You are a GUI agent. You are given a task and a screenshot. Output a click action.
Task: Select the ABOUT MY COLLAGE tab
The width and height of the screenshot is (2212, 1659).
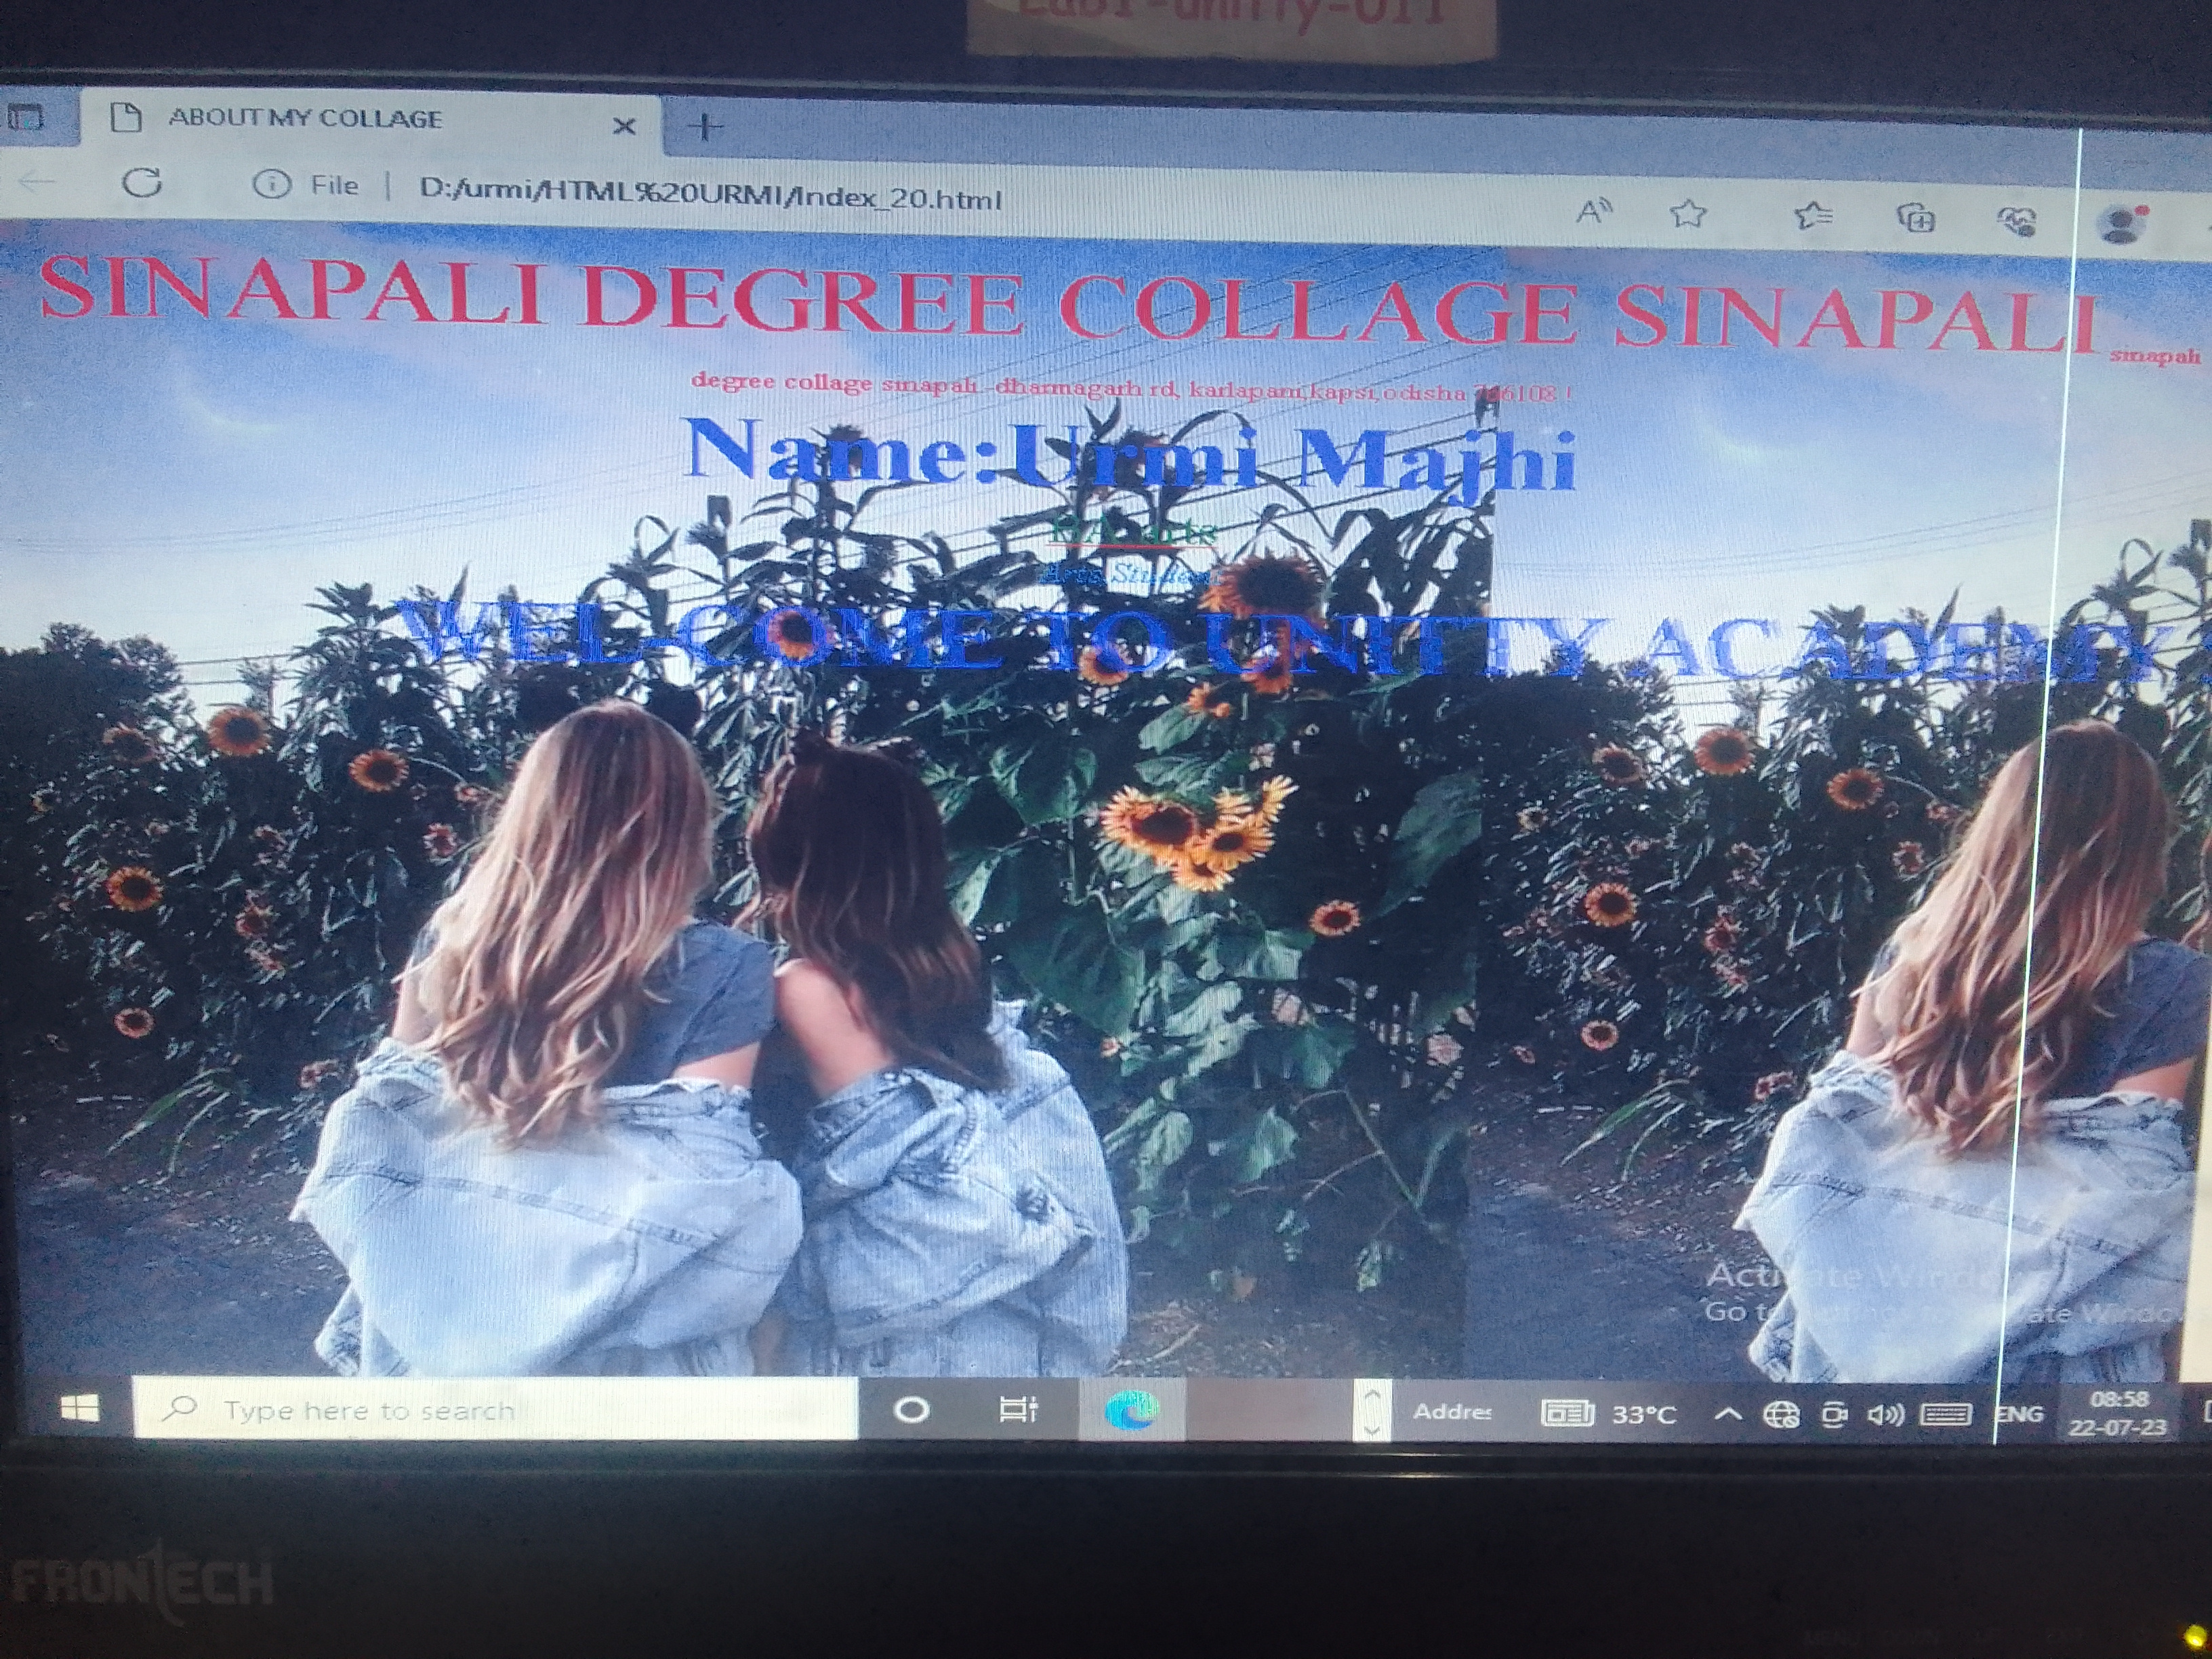click(x=305, y=119)
